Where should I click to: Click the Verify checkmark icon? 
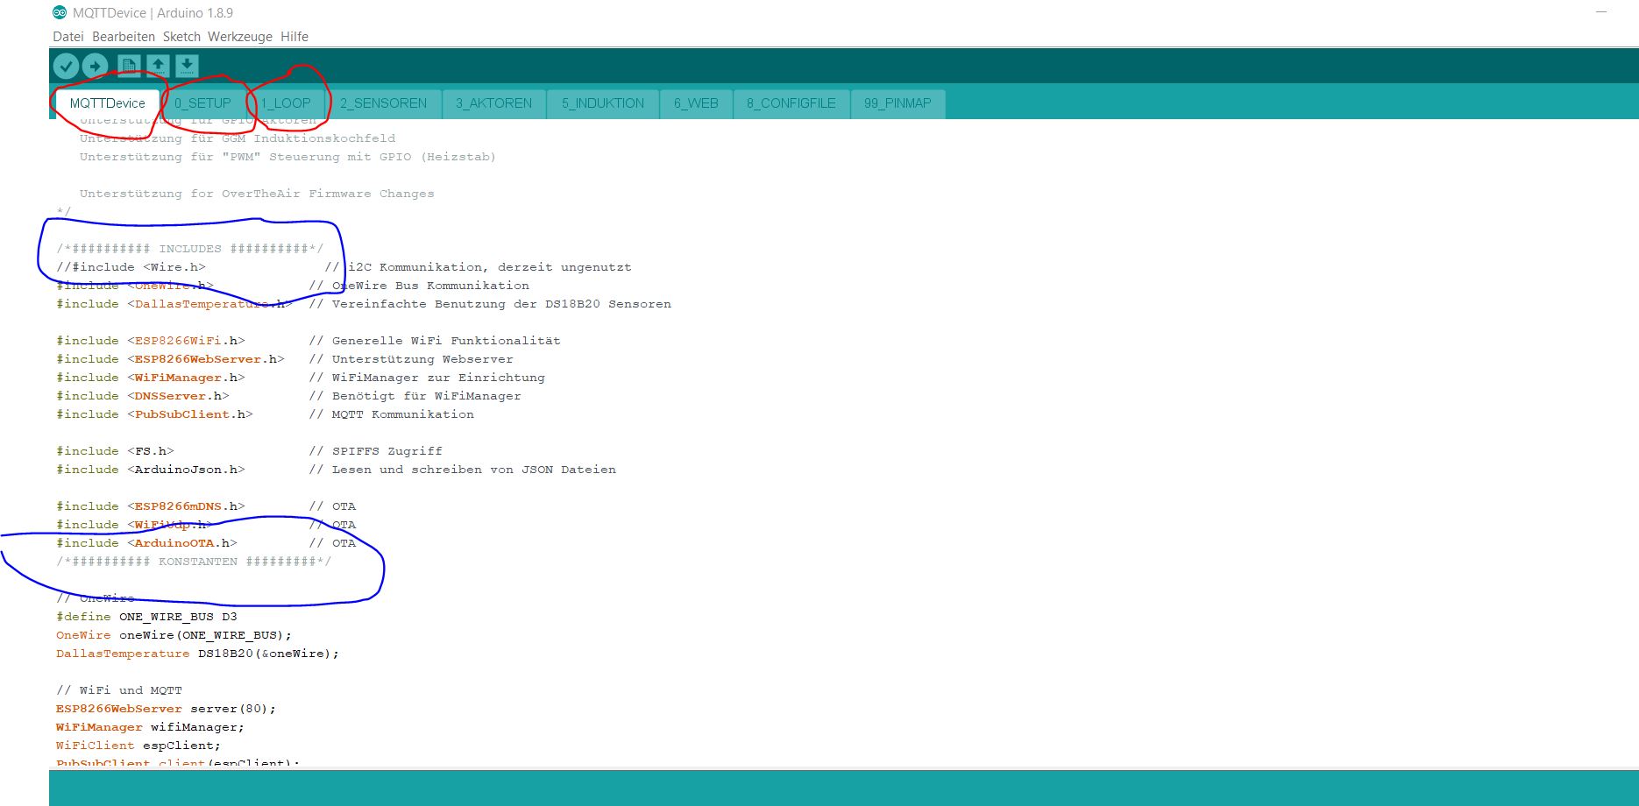click(66, 66)
